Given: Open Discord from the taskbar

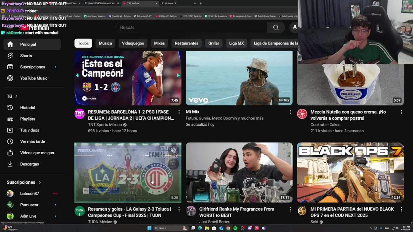Looking at the screenshot, I should coord(249,228).
